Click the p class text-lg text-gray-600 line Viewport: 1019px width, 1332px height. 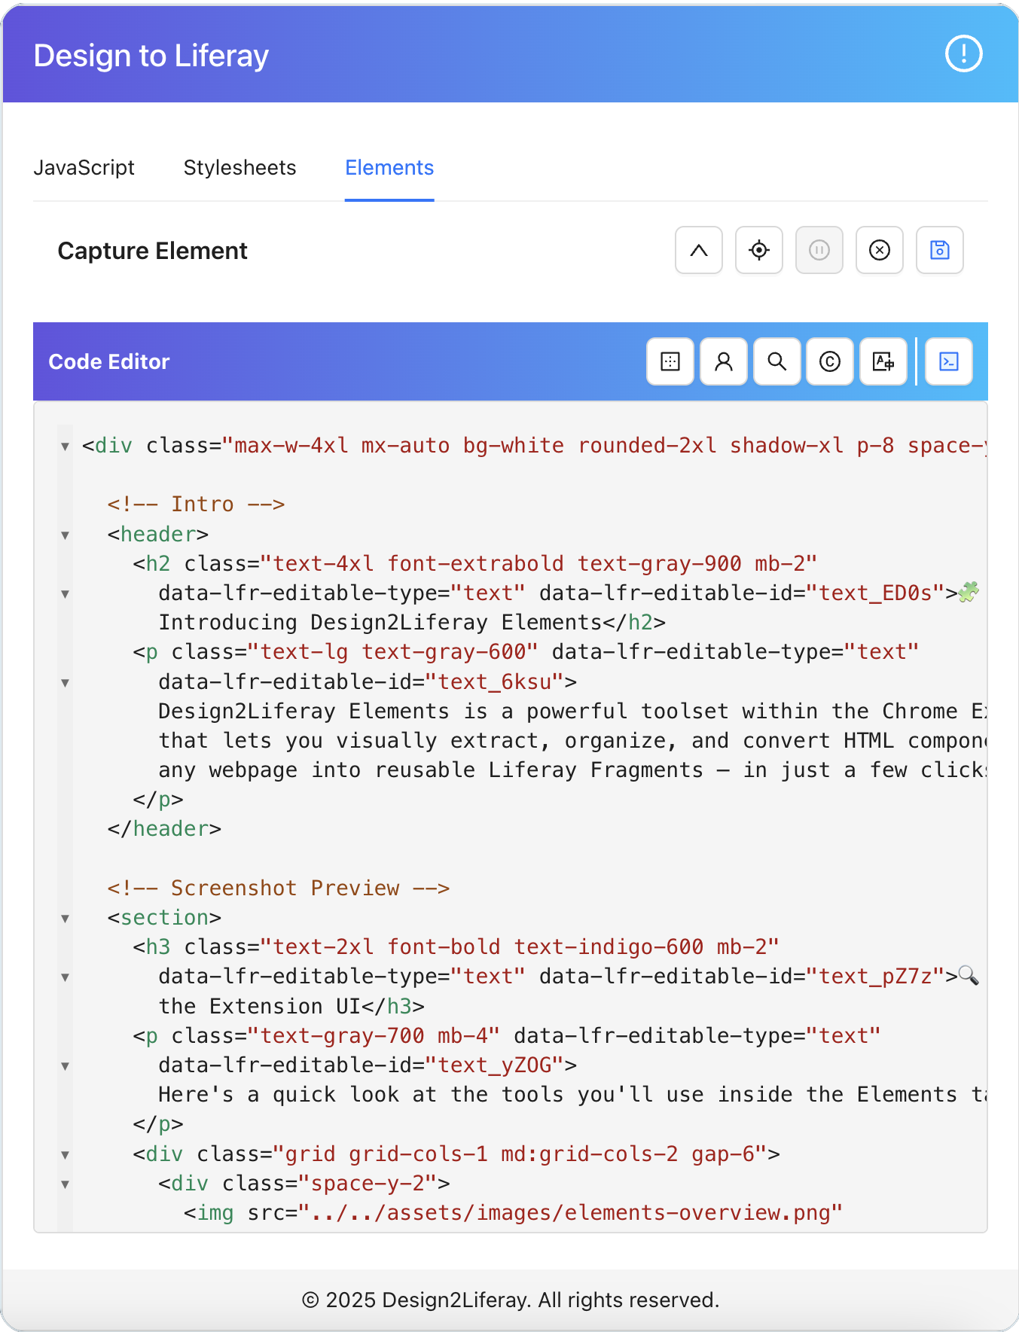click(526, 651)
